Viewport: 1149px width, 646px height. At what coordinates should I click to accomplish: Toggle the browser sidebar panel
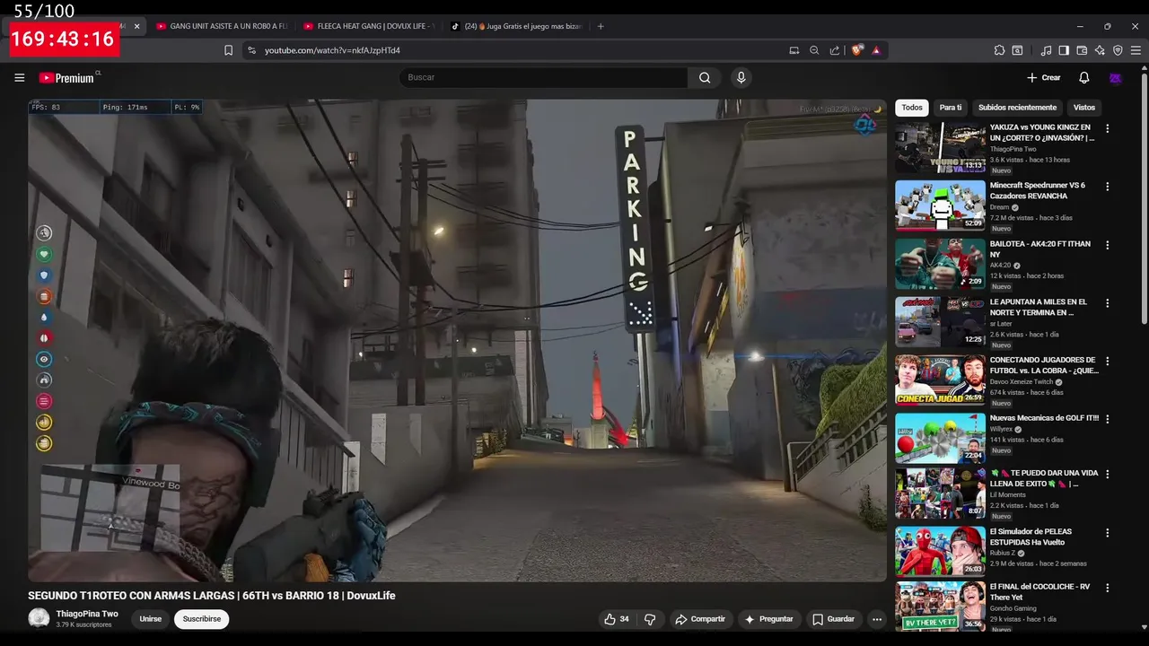coord(1064,50)
